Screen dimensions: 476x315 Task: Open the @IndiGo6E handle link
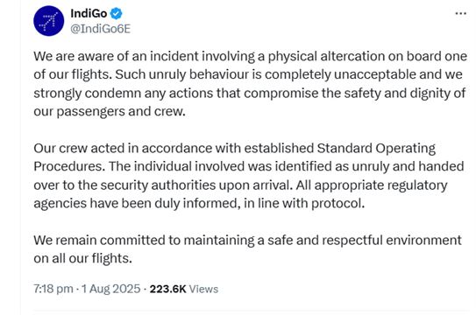point(101,29)
